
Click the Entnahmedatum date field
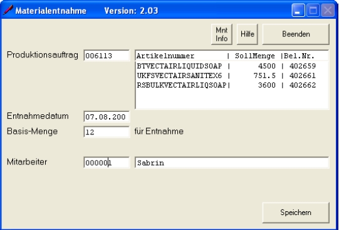click(x=107, y=117)
